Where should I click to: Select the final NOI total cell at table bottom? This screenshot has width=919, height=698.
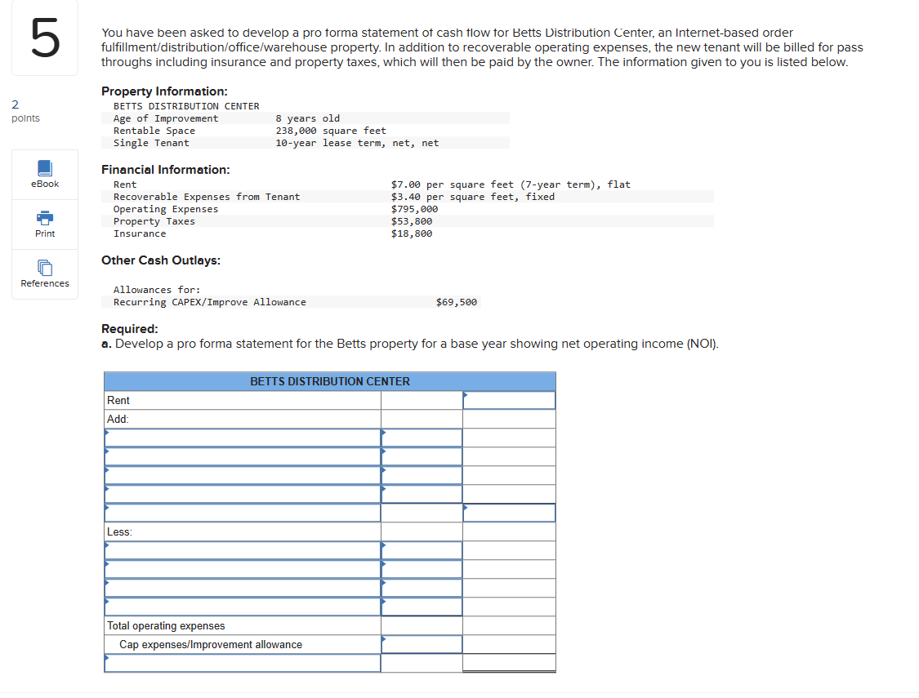[509, 663]
